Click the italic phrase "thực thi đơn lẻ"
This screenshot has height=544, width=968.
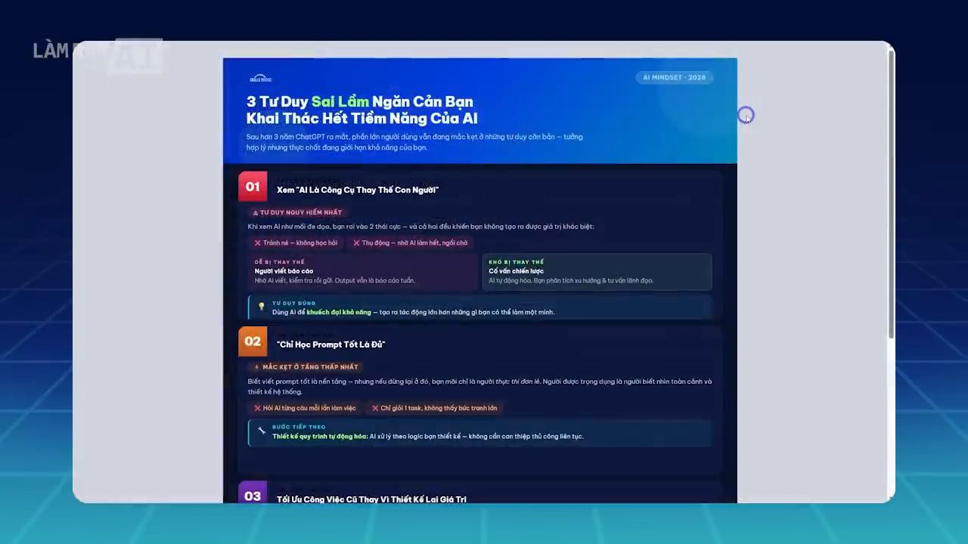tap(517, 382)
